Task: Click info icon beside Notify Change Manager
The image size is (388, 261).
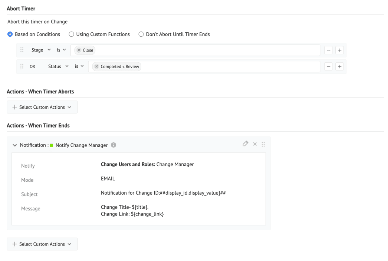Action: click(x=114, y=145)
